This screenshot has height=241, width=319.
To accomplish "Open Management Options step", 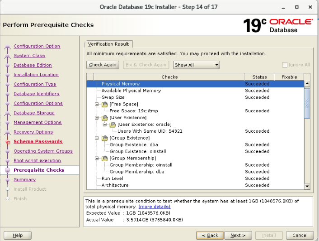I will coord(38,122).
